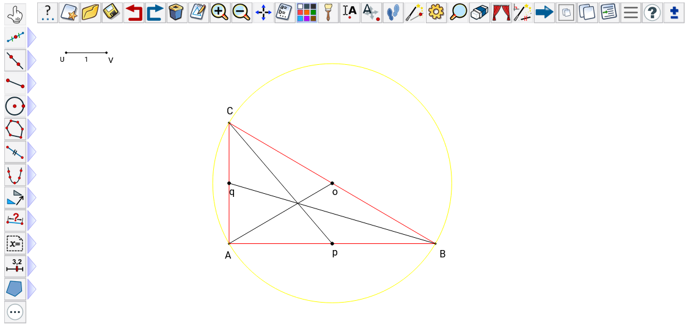Image resolution: width=688 pixels, height=324 pixels.
Task: Select the 3,2 slider value tool
Action: tap(15, 265)
